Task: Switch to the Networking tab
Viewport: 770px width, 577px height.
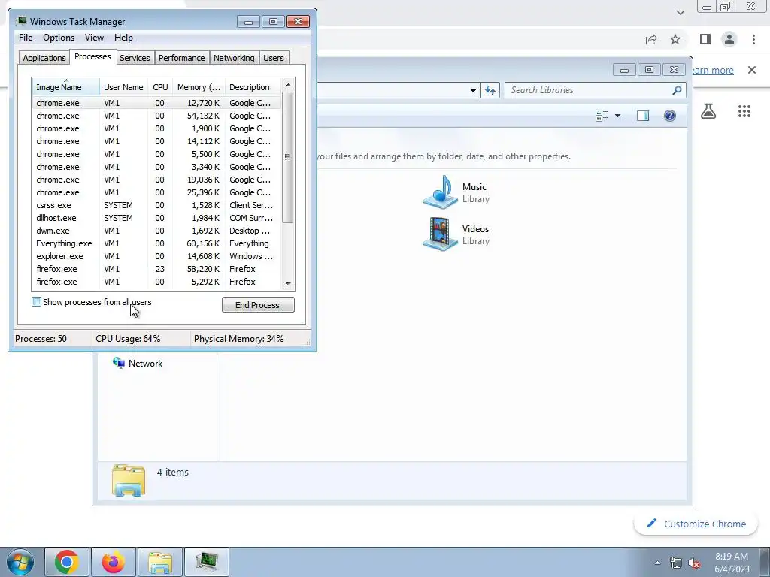Action: tap(234, 58)
